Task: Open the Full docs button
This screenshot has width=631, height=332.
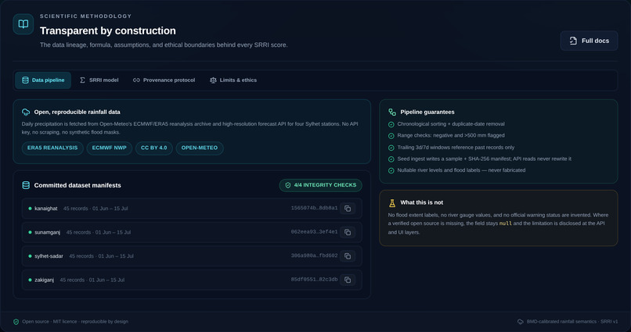Action: 589,41
